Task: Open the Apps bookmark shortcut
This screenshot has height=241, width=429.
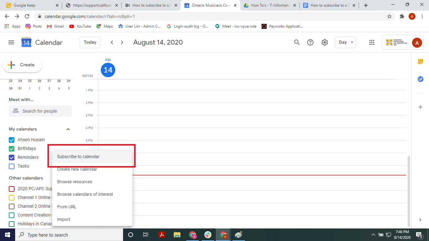Action: [13, 26]
